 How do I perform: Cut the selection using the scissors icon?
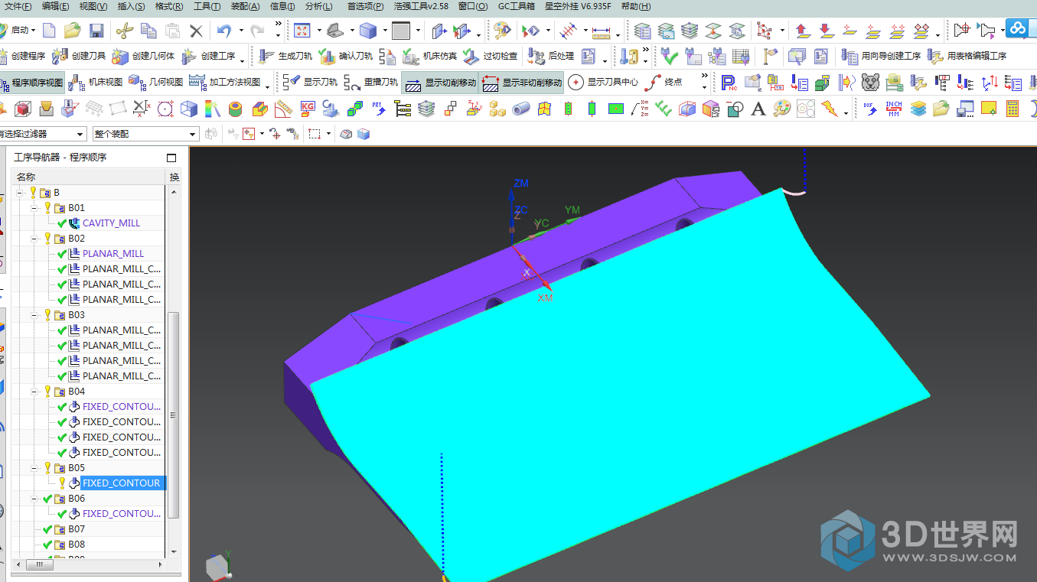pos(125,31)
